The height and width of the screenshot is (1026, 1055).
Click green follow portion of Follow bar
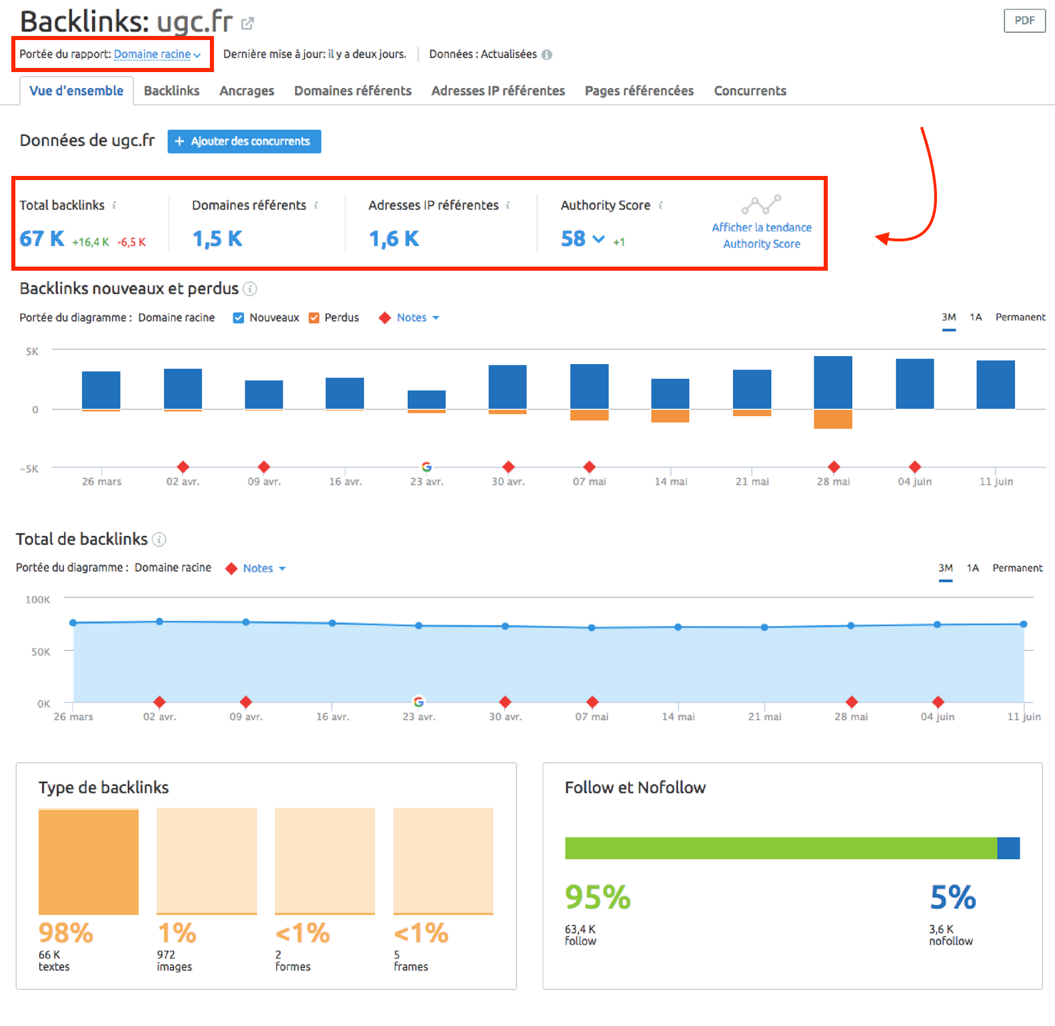click(x=781, y=848)
